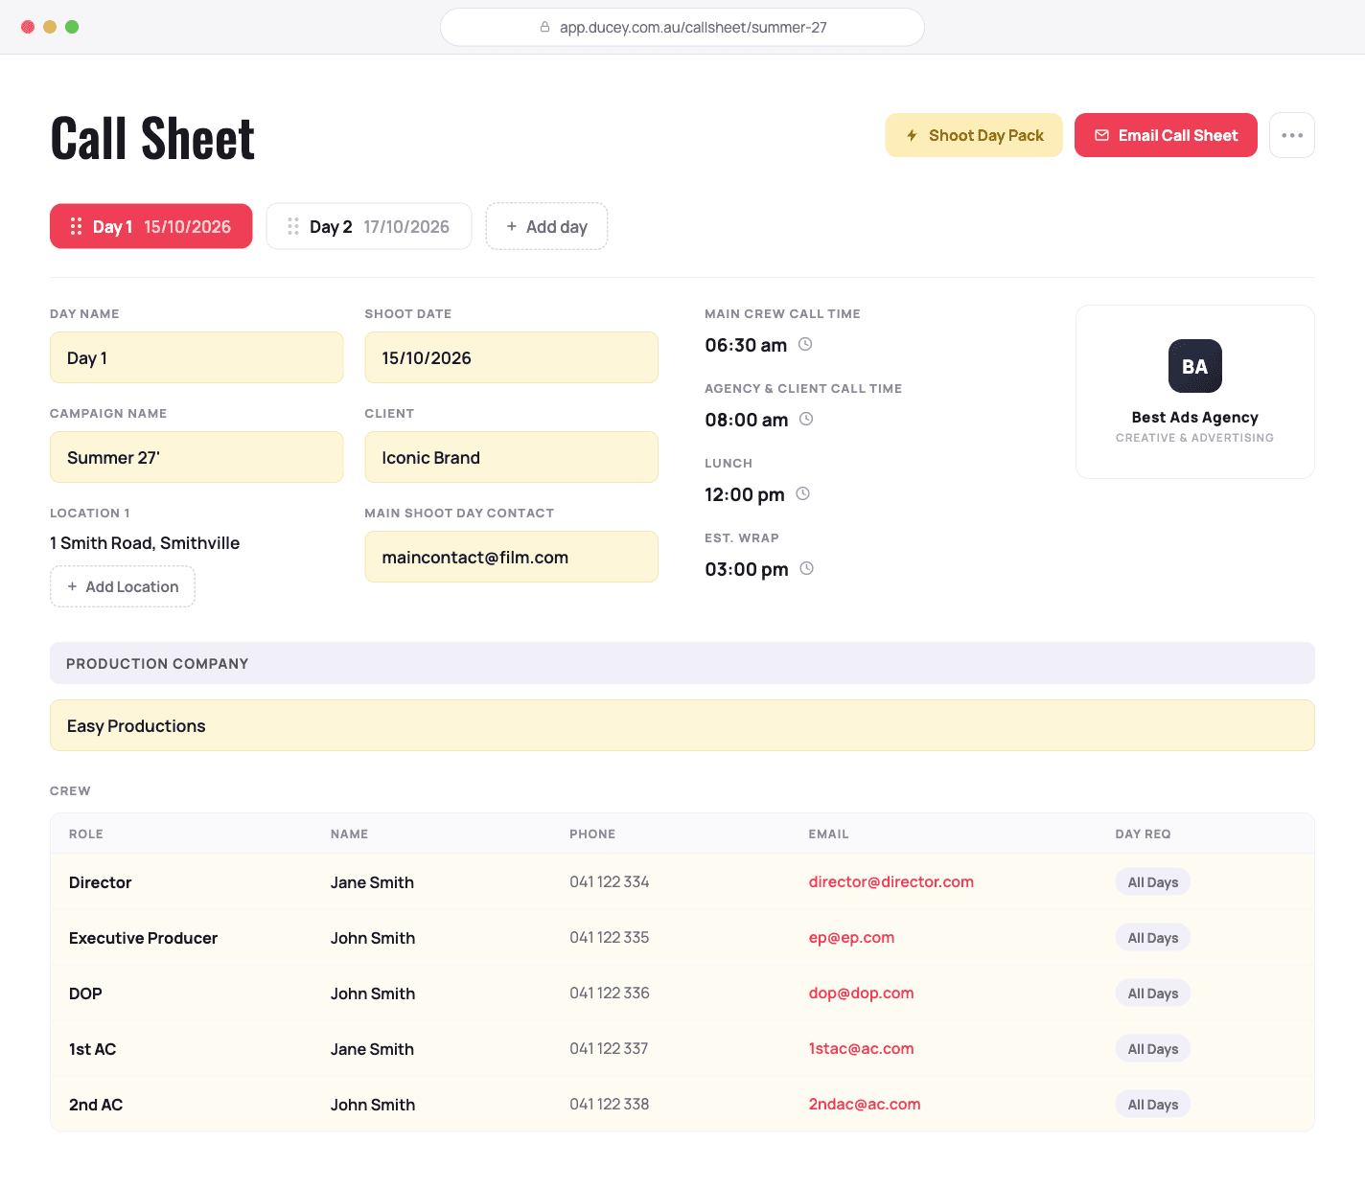Image resolution: width=1365 pixels, height=1188 pixels.
Task: Click the Executive Producer role cell
Action: coord(144,938)
